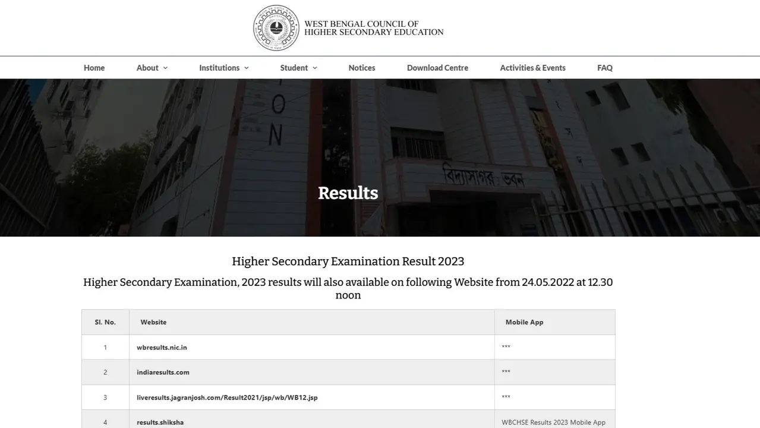Click the Website column header
Screen dimensions: 760x428
click(x=153, y=322)
